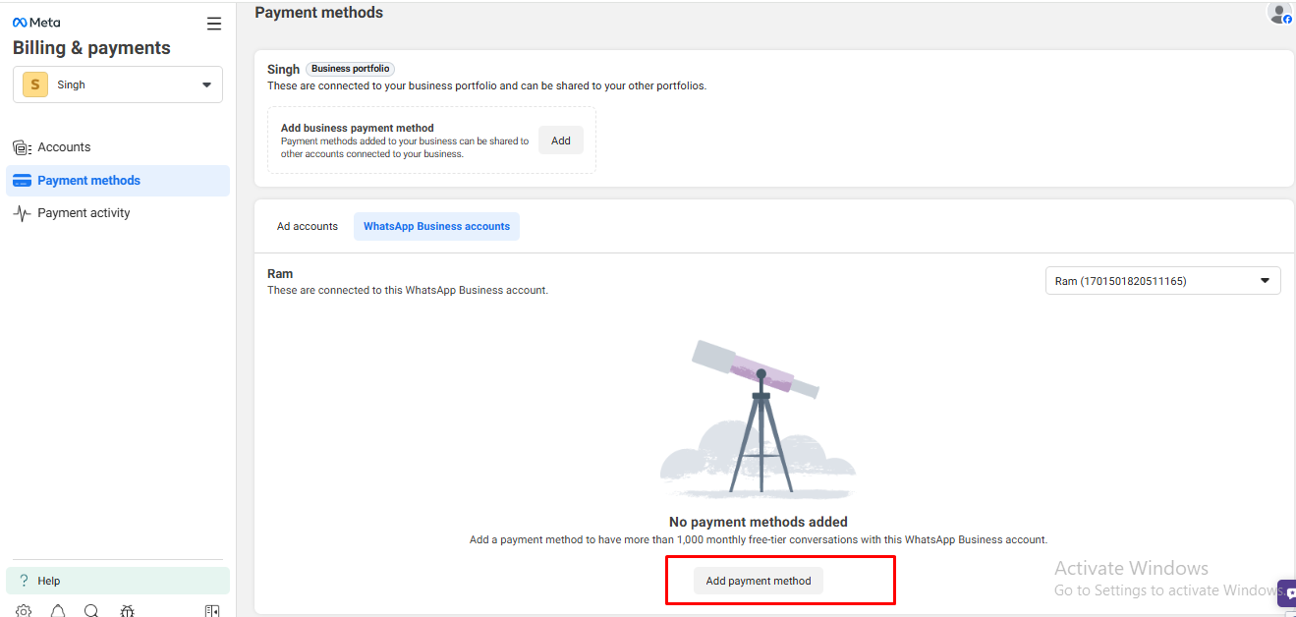
Task: Open notifications bell icon
Action: coord(58,610)
